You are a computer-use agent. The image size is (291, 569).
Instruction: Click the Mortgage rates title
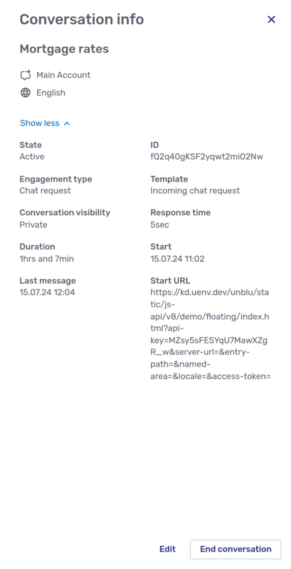(x=64, y=49)
